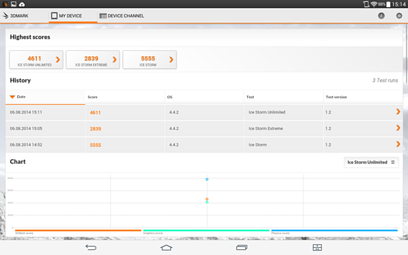Viewport: 408px width, 255px height.
Task: Click the 3 Test runs label
Action: coord(385,80)
